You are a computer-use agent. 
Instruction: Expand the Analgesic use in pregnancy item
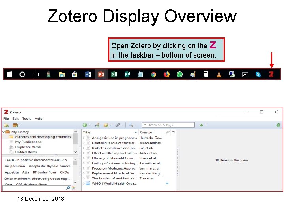(x=84, y=138)
